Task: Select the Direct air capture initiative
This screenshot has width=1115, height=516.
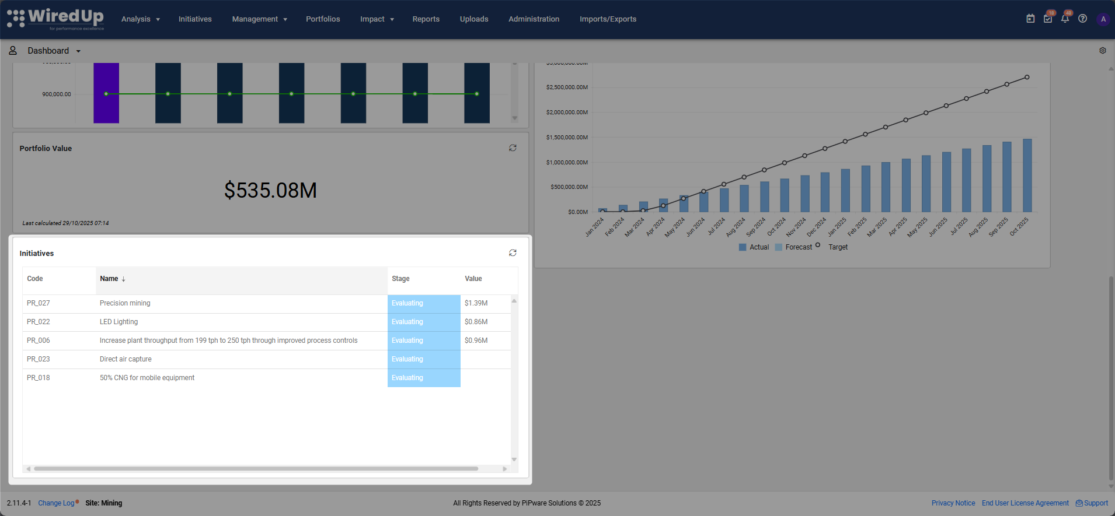Action: click(x=126, y=359)
